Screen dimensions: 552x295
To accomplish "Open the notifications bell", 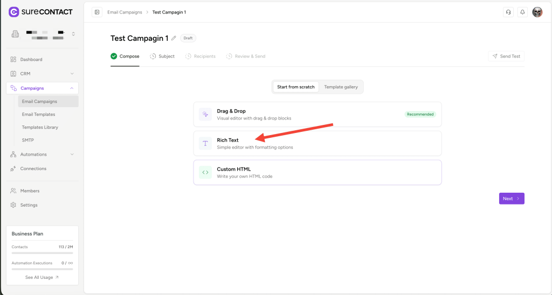I will tap(522, 12).
